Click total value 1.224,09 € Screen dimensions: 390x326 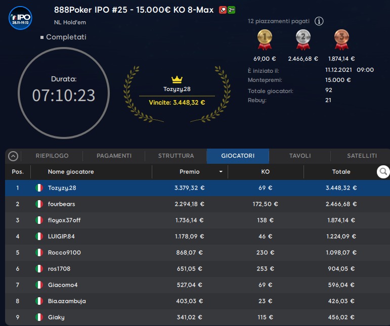coord(341,237)
